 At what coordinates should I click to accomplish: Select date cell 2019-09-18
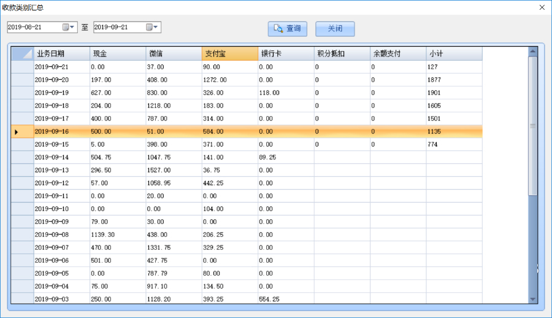point(61,106)
